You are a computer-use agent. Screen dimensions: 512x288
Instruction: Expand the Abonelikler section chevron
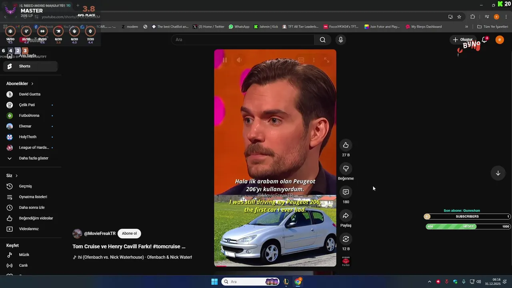pos(32,84)
